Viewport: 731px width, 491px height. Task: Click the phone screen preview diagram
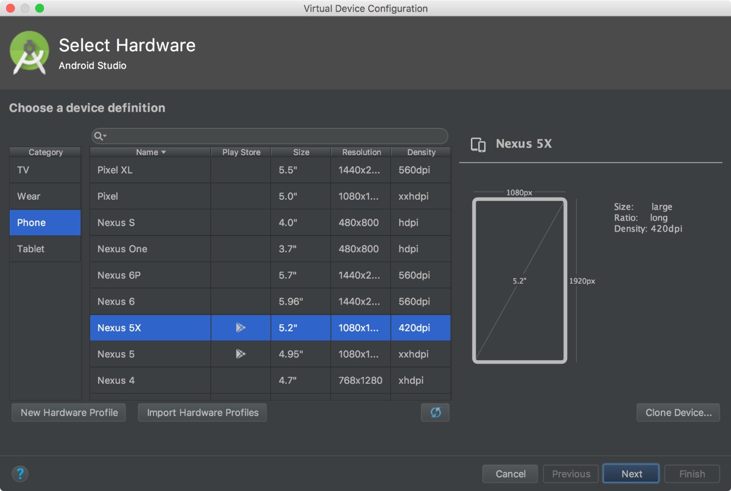(x=520, y=281)
